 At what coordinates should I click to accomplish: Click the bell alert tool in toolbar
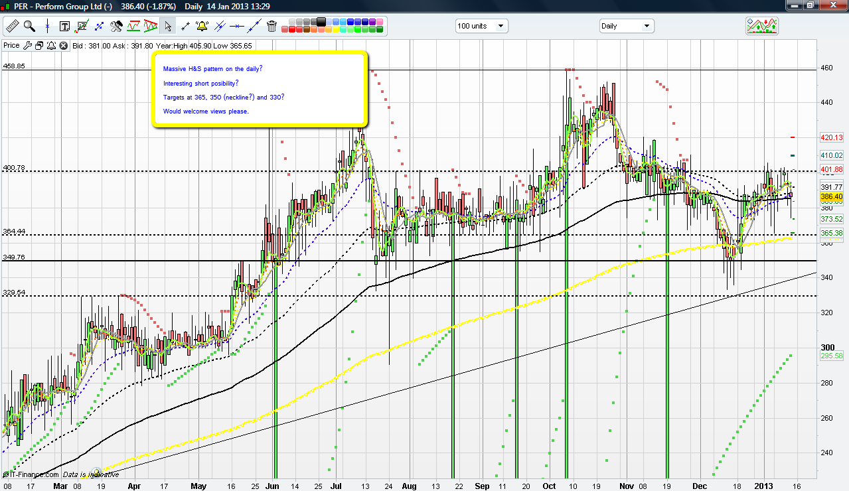click(202, 27)
